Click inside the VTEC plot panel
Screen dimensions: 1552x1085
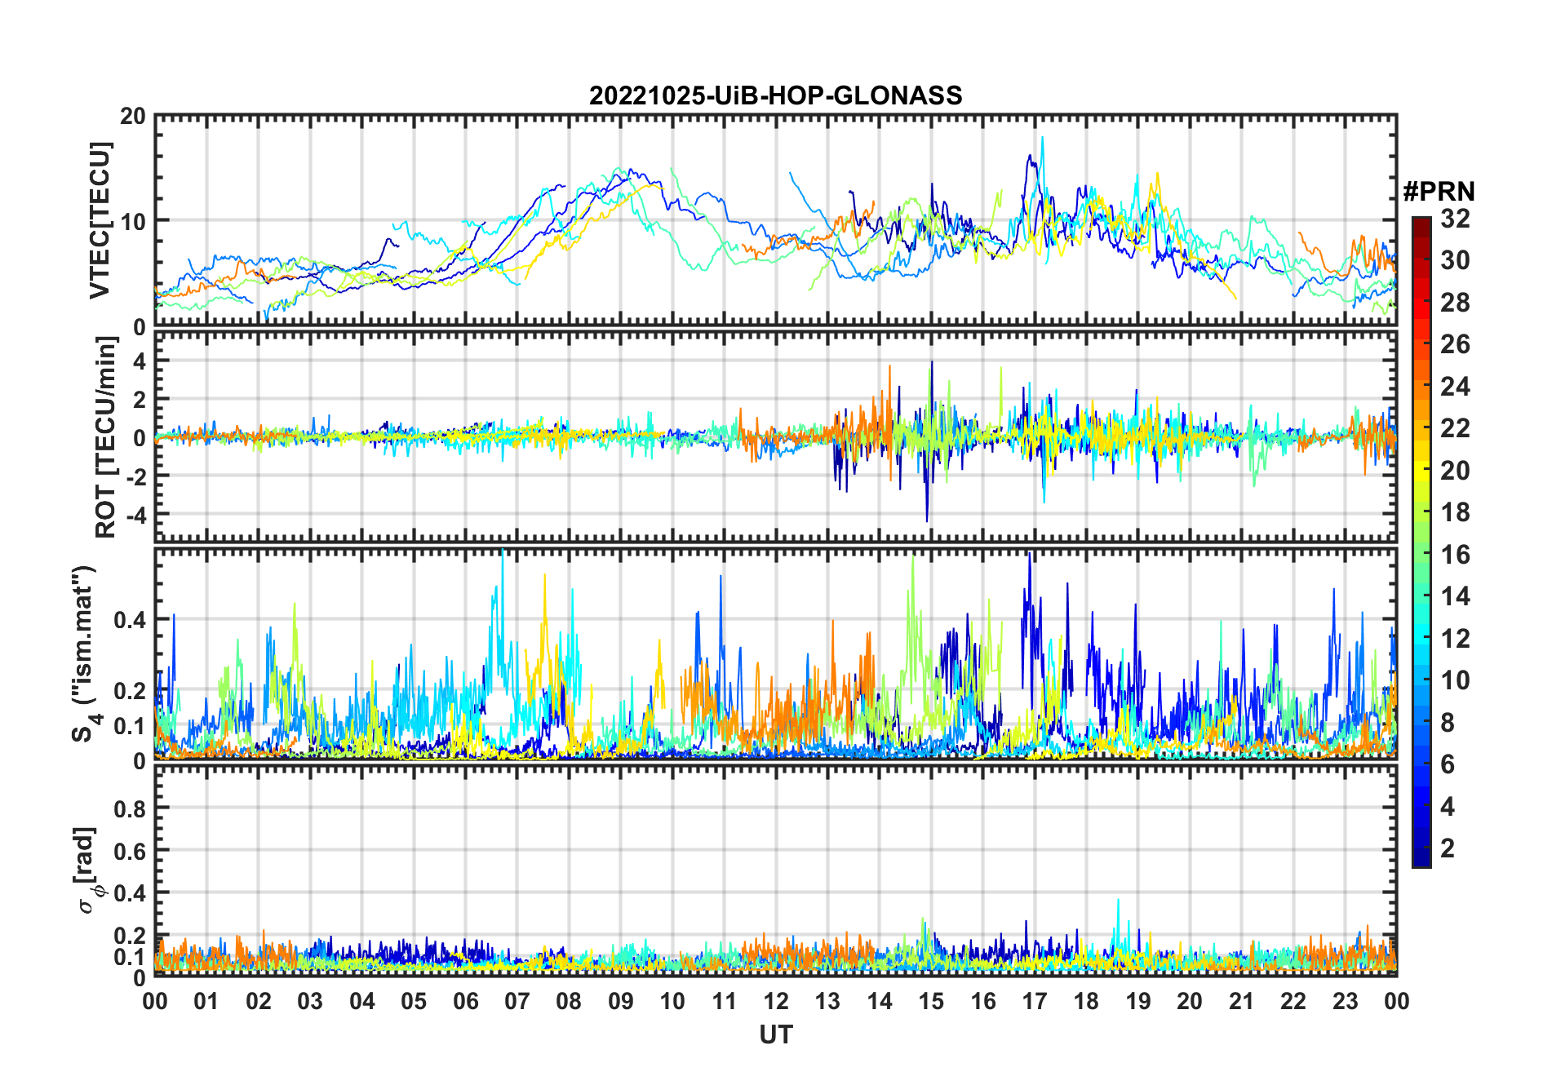(x=776, y=220)
